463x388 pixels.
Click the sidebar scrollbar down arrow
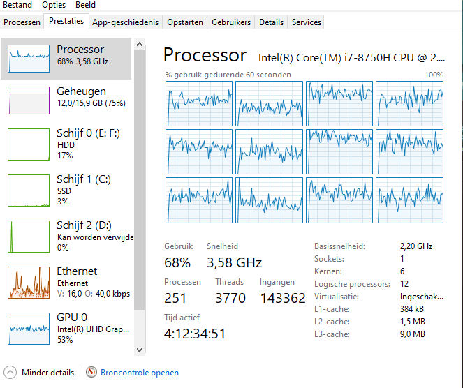click(x=139, y=350)
